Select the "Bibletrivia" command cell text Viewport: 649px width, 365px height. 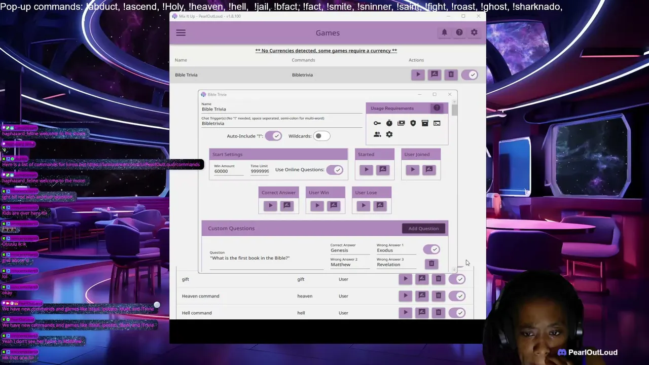(x=302, y=75)
